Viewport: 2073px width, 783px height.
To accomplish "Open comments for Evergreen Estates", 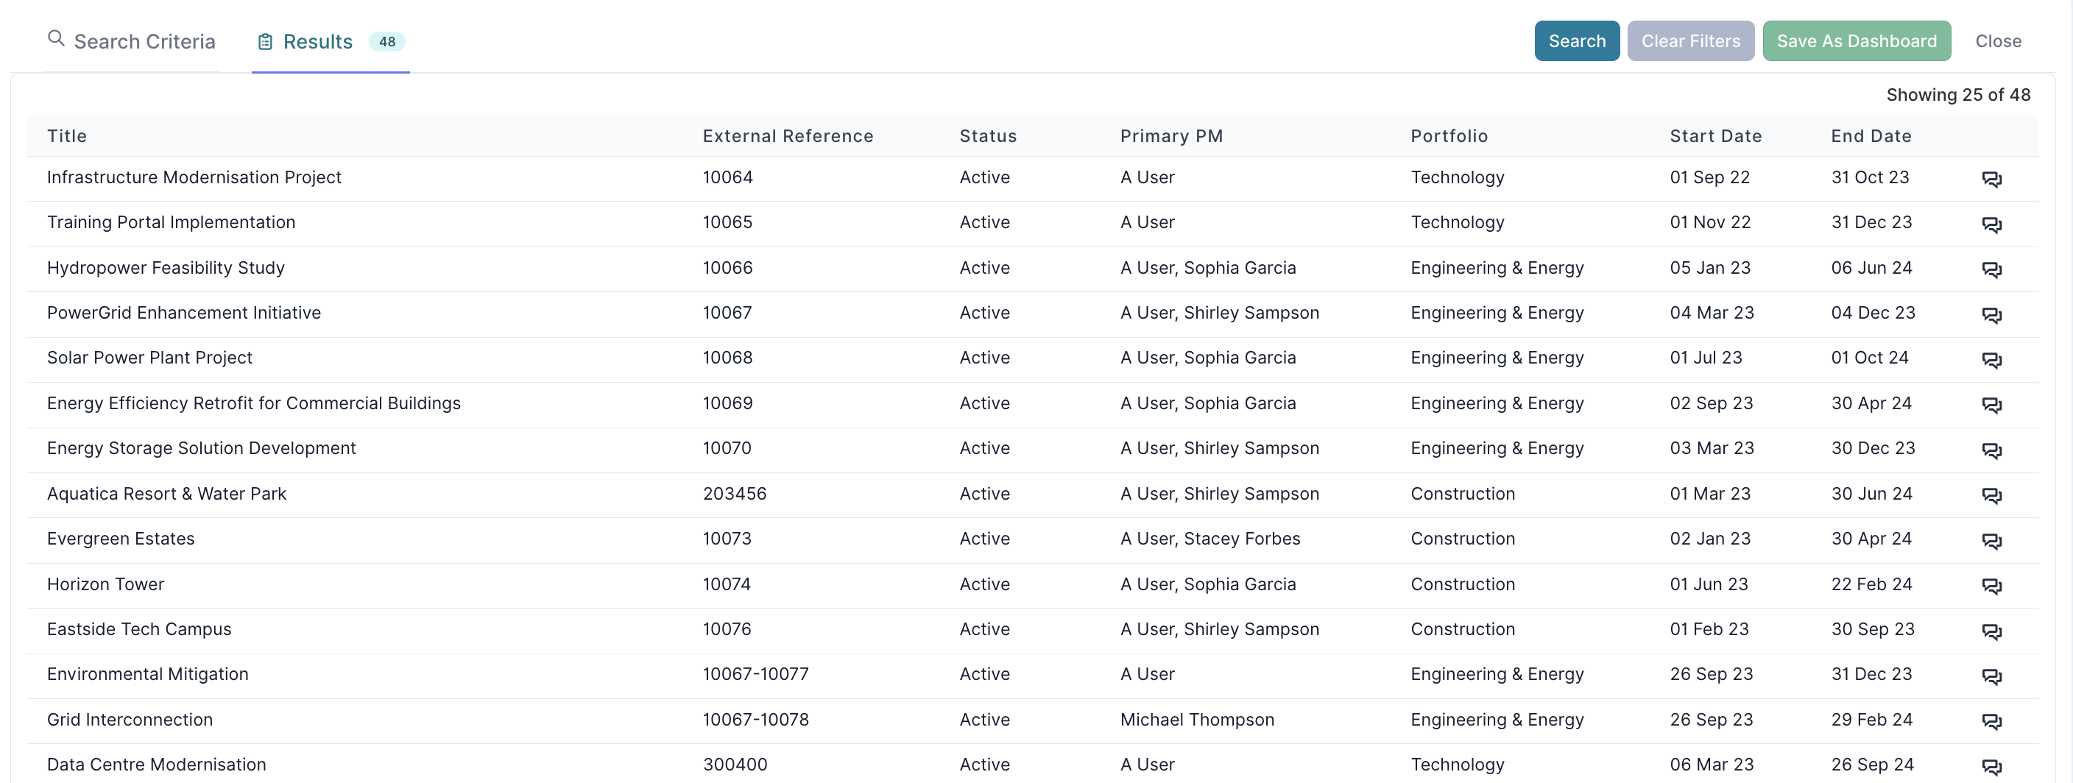I will 1991,540.
